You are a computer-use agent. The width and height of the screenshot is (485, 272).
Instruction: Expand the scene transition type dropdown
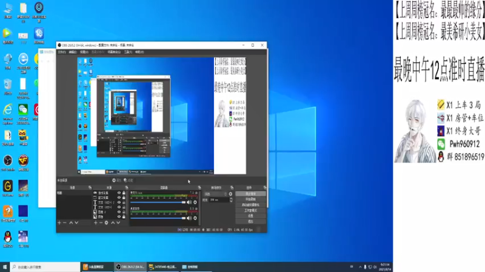tap(216, 194)
